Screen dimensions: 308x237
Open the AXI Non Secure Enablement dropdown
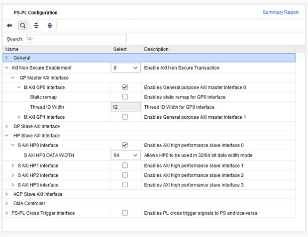point(125,68)
